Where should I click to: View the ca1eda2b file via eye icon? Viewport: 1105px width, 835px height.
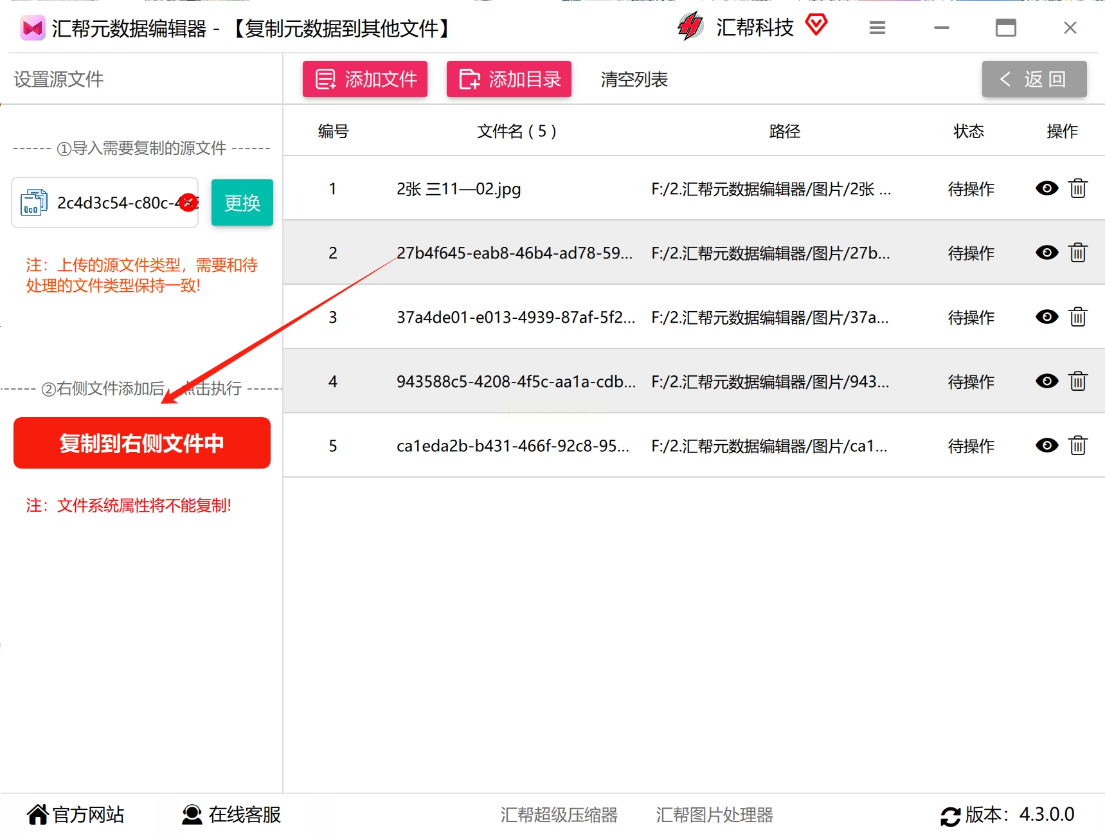tap(1047, 445)
